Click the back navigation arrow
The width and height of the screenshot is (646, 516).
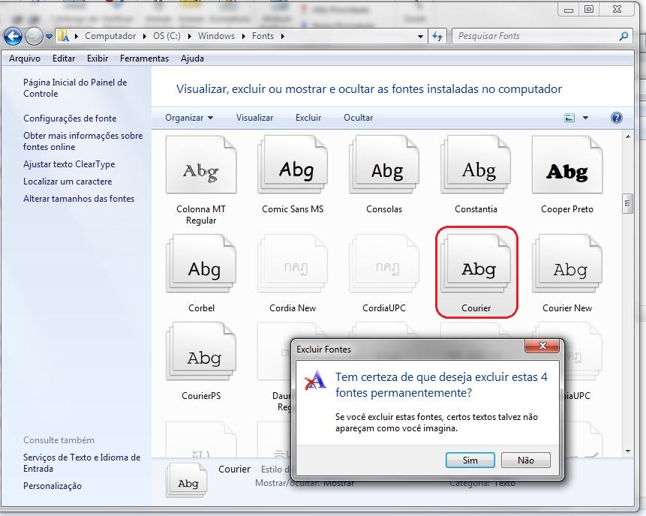click(x=13, y=35)
